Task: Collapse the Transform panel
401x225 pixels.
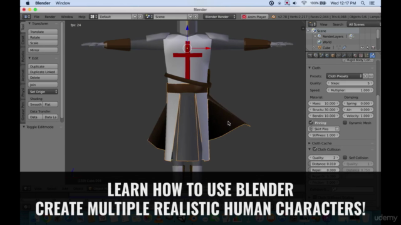Action: tap(29, 24)
